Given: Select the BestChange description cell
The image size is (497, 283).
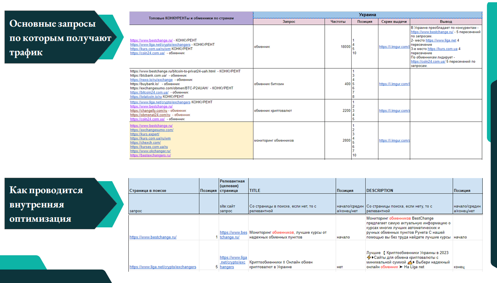Looking at the screenshot, I should pos(409,228).
